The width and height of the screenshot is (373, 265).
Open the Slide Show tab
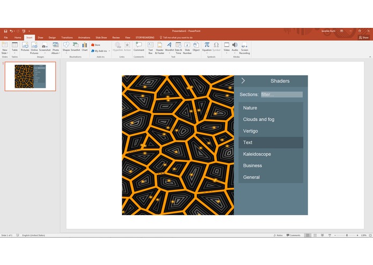pos(101,38)
